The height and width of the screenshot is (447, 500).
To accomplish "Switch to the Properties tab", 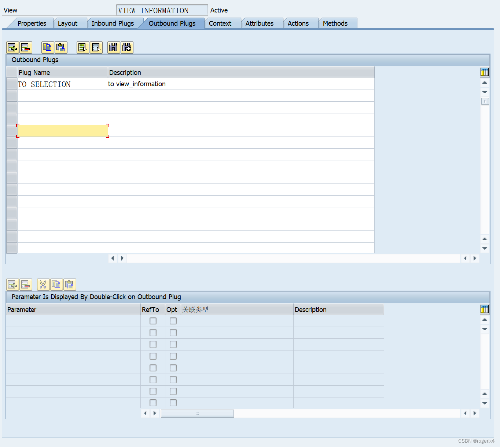I will tap(32, 23).
